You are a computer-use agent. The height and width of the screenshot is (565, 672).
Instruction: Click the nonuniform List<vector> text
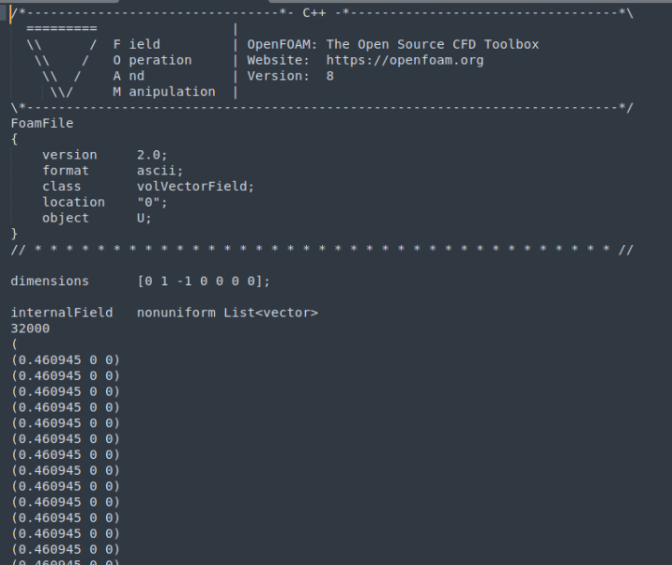coord(227,313)
